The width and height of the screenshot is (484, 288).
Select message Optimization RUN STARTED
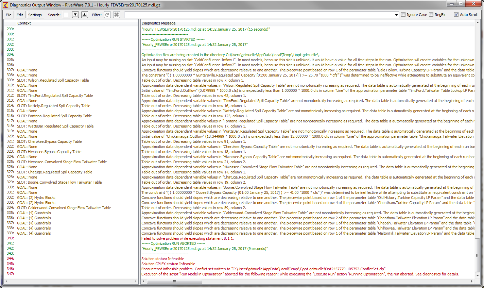point(173,39)
